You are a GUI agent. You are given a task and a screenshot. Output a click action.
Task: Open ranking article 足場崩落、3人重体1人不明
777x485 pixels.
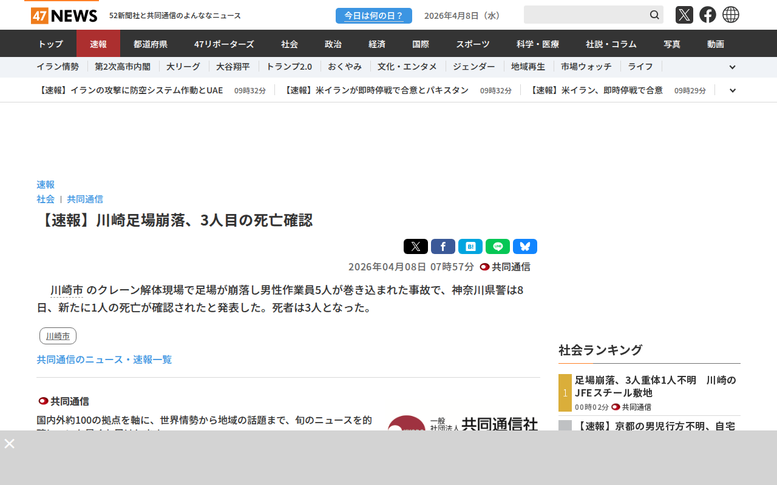(656, 386)
